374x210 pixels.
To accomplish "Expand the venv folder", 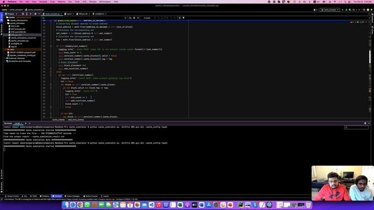I will click(x=6, y=50).
